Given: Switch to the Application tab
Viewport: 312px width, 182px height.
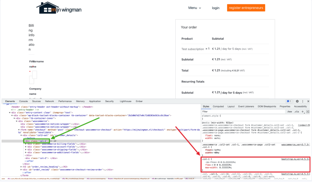Looking at the screenshot, I should (95, 101).
